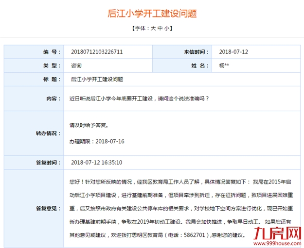Select the number value 20180712103226711
This screenshot has width=304, height=248.
(97, 52)
